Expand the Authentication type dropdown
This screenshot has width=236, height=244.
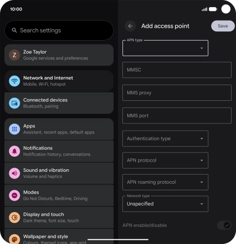[x=165, y=138]
